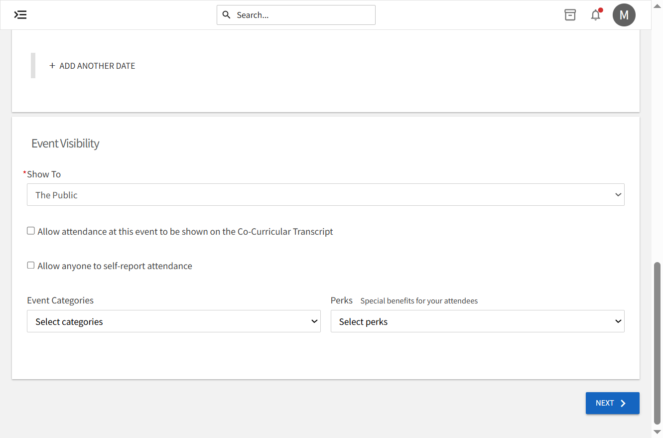Enable self-report attendance checkbox
Image resolution: width=663 pixels, height=438 pixels.
(x=31, y=266)
